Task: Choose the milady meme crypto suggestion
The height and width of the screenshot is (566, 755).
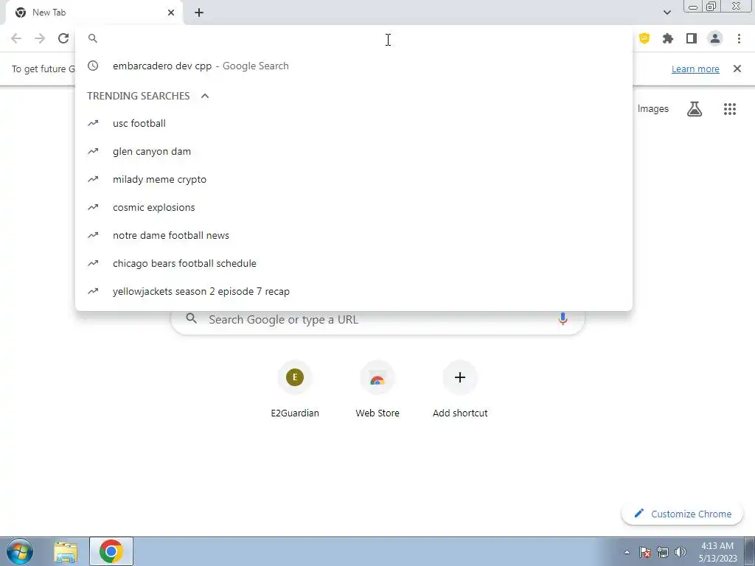Action: coord(354,179)
